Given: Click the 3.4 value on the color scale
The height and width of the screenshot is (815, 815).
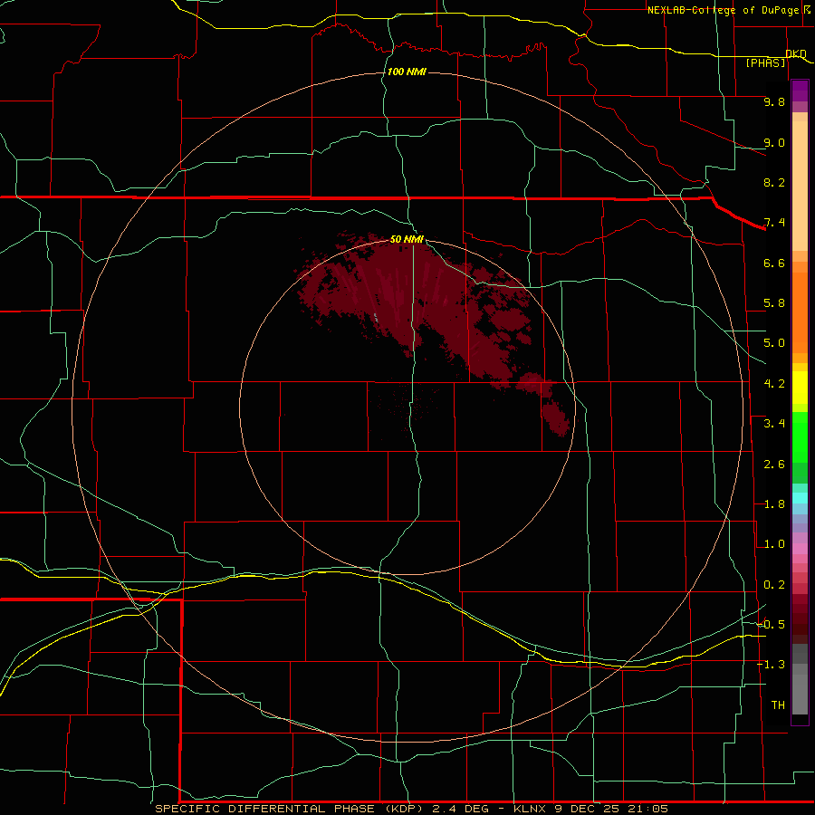Looking at the screenshot, I should tap(774, 424).
